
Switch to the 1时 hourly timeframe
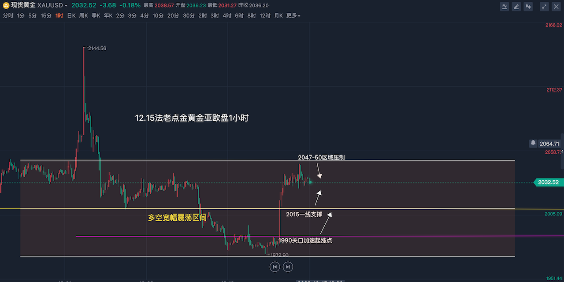[59, 16]
